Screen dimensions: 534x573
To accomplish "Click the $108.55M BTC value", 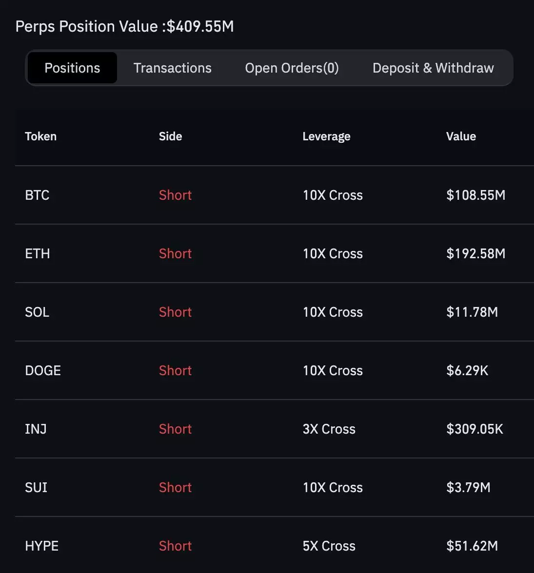I will coord(475,195).
